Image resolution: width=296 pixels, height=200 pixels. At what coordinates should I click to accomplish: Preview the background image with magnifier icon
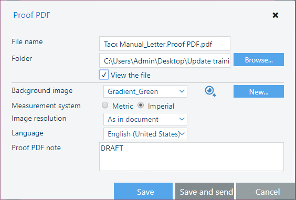pyautogui.click(x=210, y=91)
